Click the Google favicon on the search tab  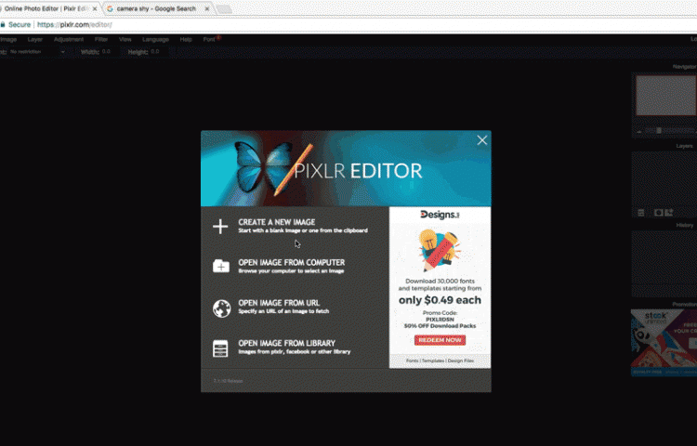pos(110,8)
